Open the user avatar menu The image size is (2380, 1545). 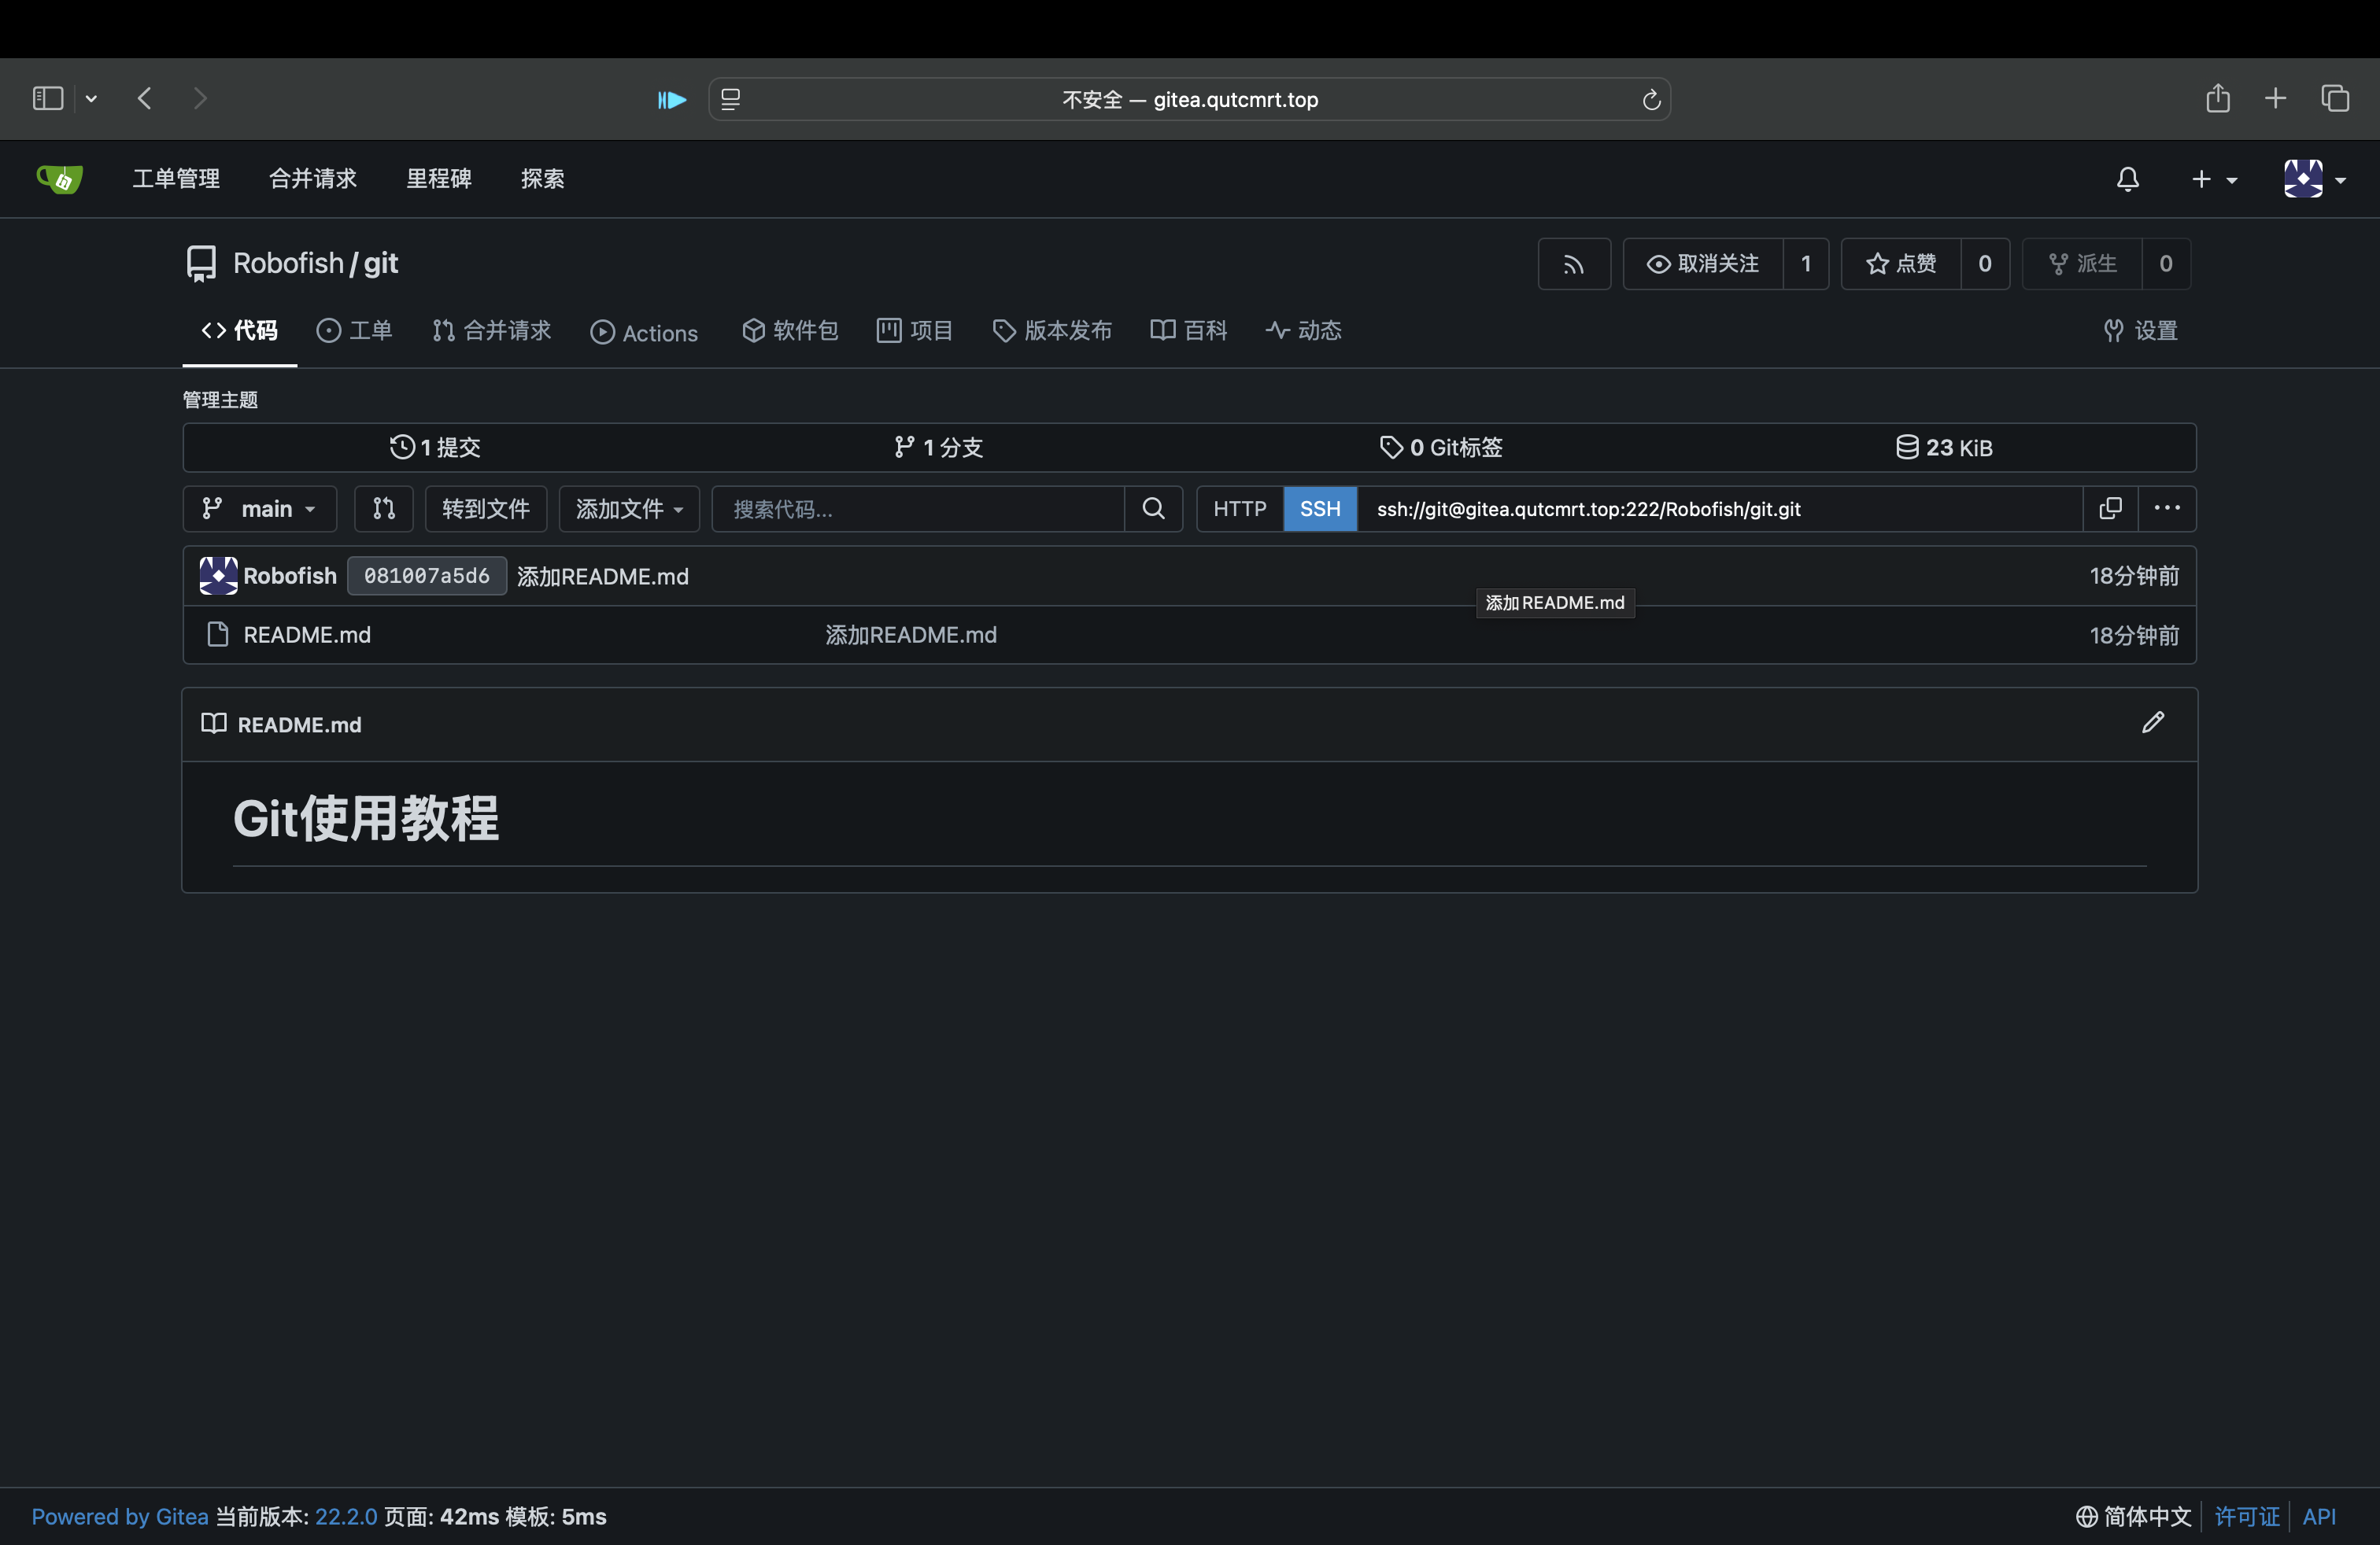[2314, 179]
